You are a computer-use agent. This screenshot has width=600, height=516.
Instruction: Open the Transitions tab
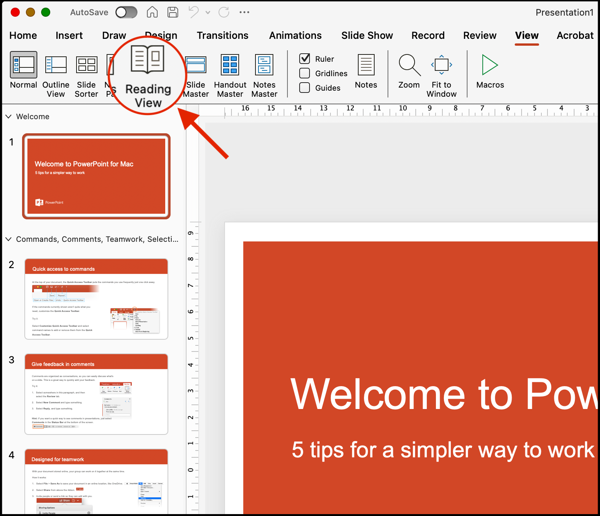(x=222, y=35)
